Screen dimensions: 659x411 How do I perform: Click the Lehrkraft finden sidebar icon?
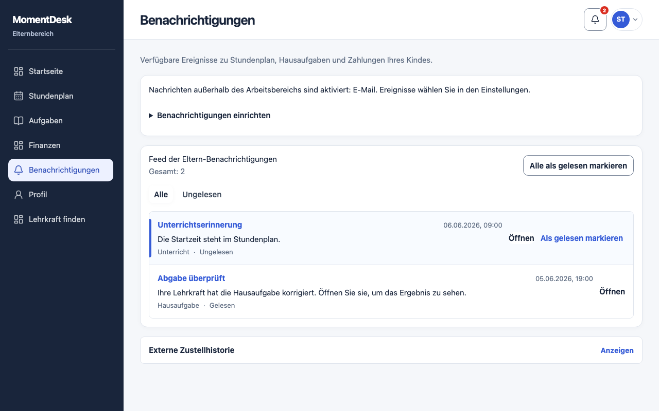click(19, 219)
